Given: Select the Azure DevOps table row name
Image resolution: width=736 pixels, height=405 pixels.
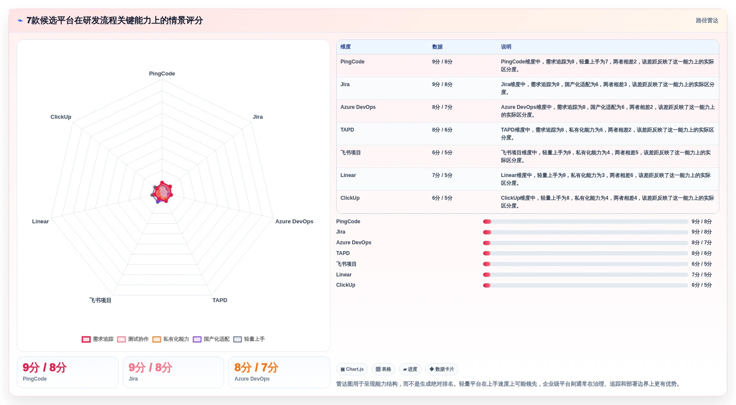Looking at the screenshot, I should (x=358, y=107).
